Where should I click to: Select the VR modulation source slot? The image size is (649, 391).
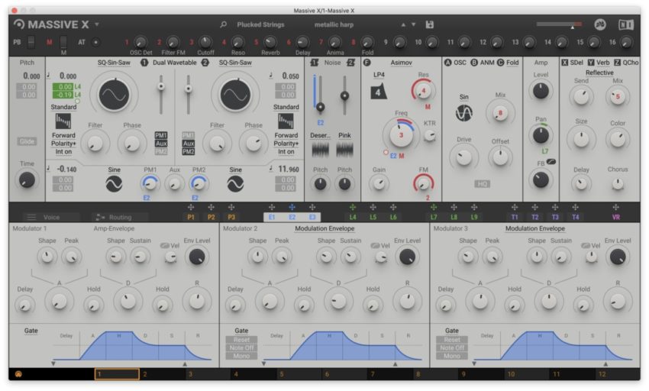615,217
